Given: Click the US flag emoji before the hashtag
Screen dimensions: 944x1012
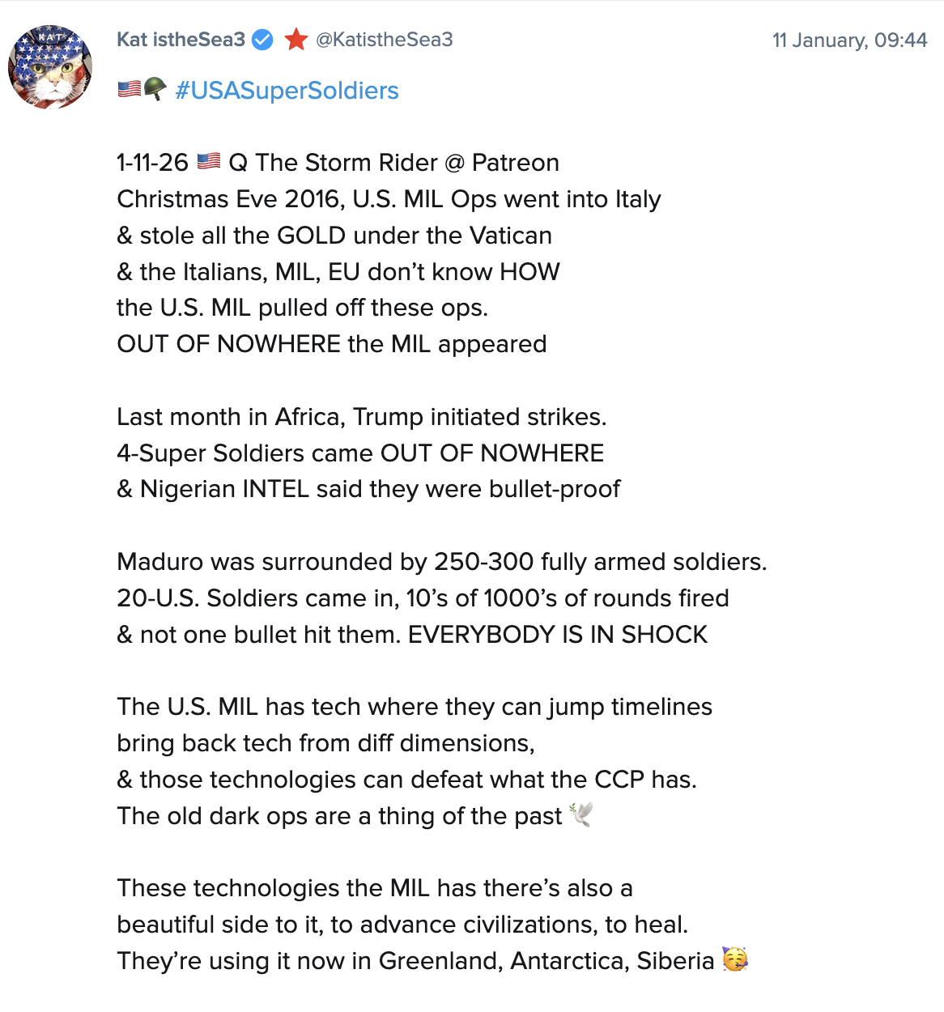Looking at the screenshot, I should tap(129, 89).
